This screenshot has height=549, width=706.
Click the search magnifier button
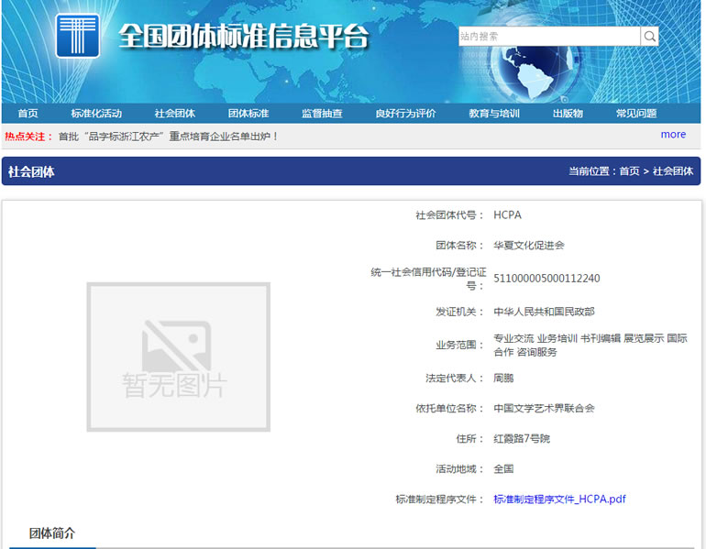coord(649,36)
